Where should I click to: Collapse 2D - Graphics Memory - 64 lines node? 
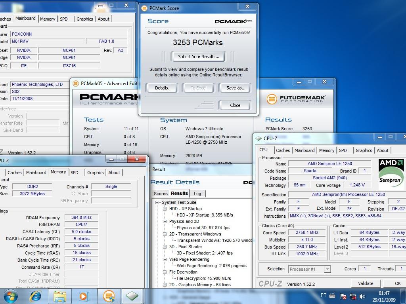tap(165, 285)
